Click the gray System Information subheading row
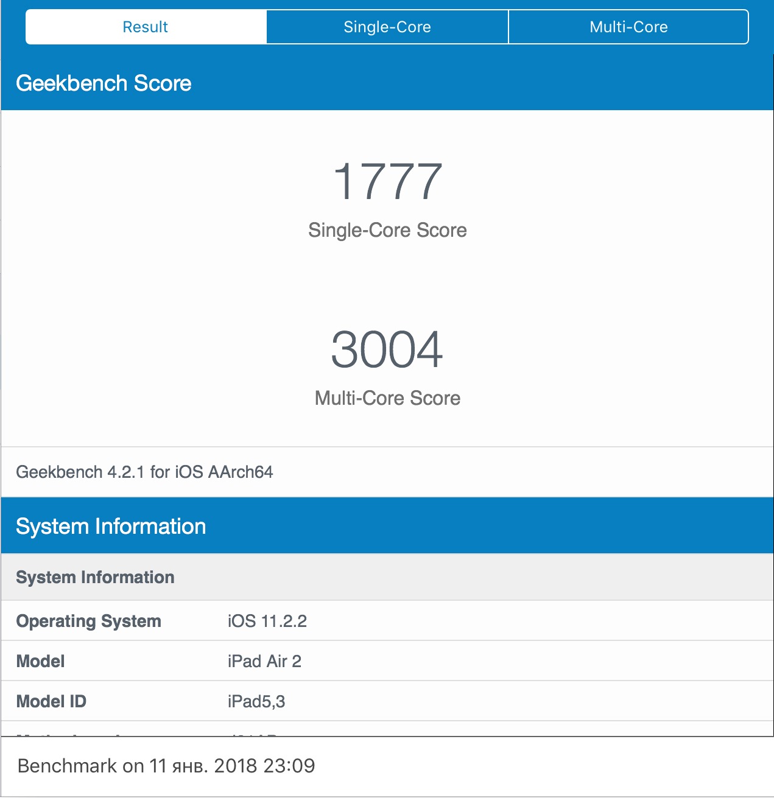 pos(387,577)
